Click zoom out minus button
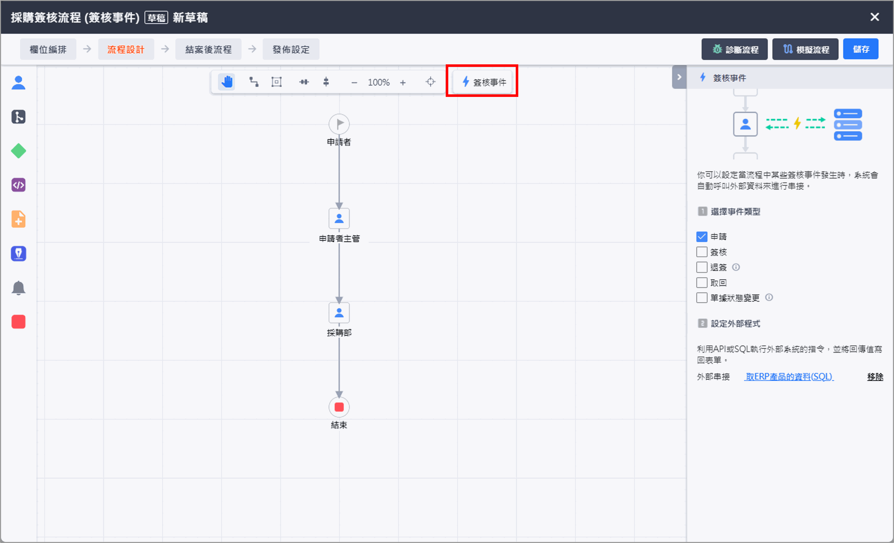 point(354,83)
